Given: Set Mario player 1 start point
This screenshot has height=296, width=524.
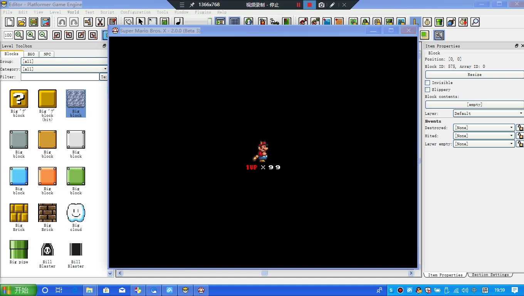Looking at the screenshot, I should [x=303, y=22].
